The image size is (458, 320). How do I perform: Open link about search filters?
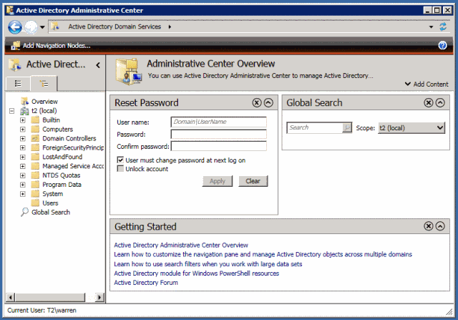pyautogui.click(x=208, y=264)
